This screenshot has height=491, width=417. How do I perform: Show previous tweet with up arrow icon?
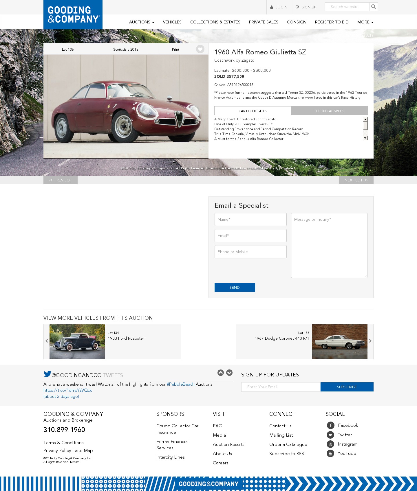(x=221, y=373)
